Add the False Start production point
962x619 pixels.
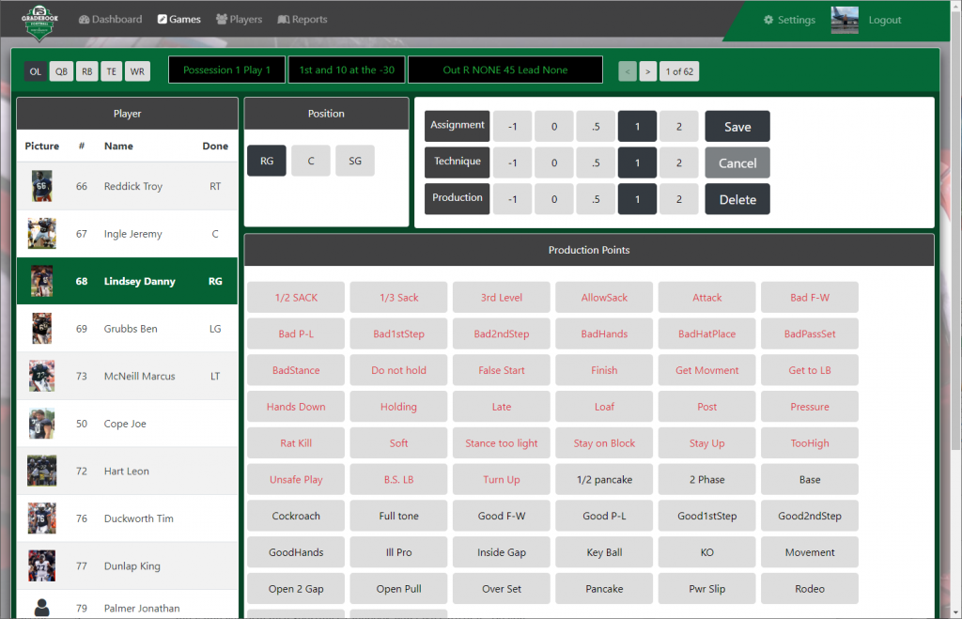click(502, 370)
